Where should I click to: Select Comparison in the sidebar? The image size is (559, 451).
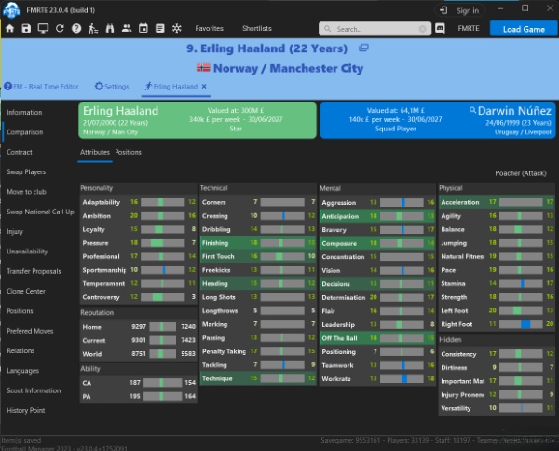tap(25, 132)
